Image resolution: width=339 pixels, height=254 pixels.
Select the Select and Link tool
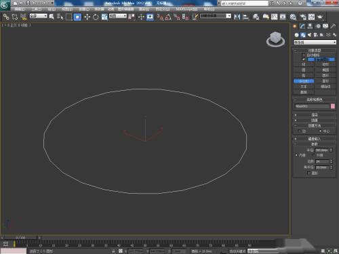[x=6, y=17]
